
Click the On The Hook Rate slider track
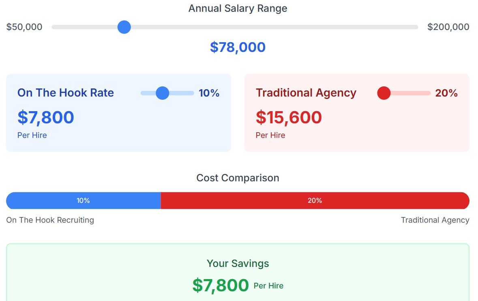click(184, 93)
